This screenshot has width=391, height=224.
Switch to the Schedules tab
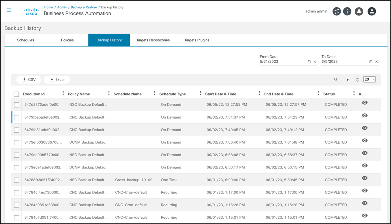pyautogui.click(x=25, y=40)
